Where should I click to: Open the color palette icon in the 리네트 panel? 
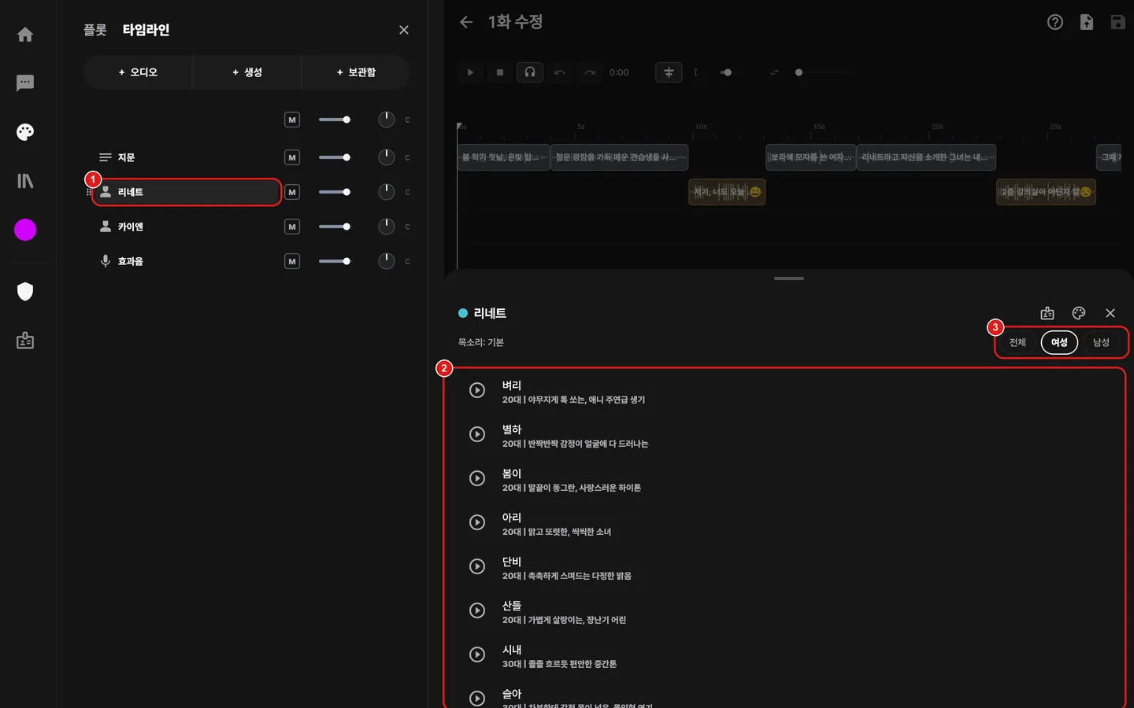coord(1079,313)
